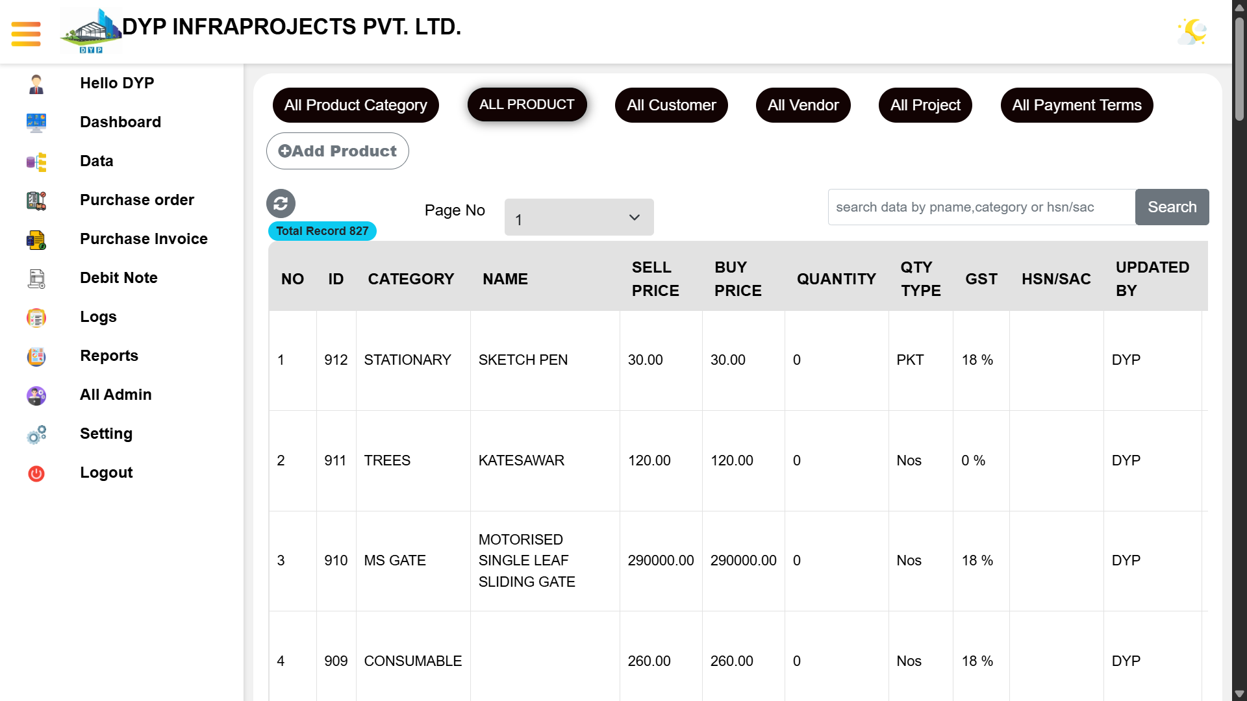Screen dimensions: 1247x701
Task: Click the scrollbar down arrow
Action: tap(1239, 694)
